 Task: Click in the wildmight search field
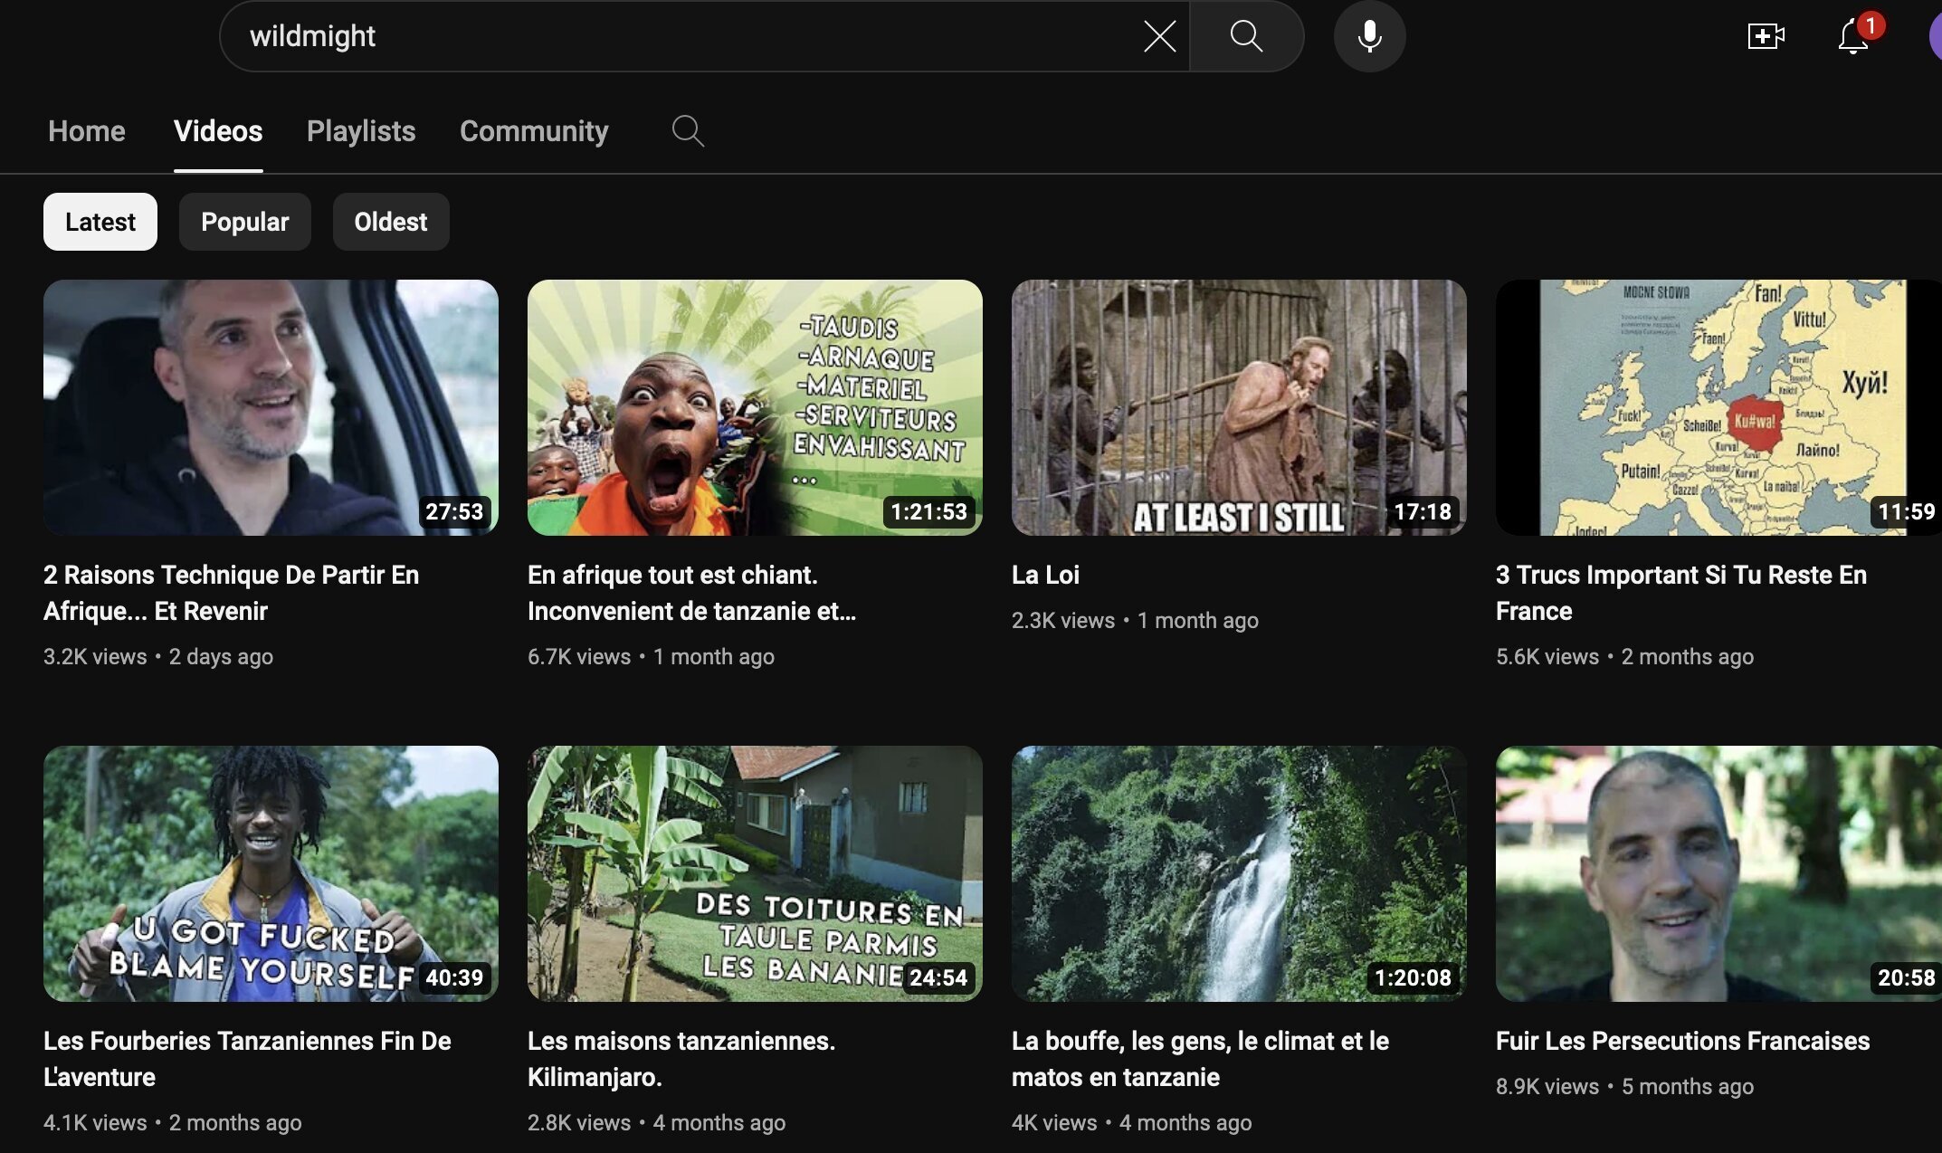point(633,36)
